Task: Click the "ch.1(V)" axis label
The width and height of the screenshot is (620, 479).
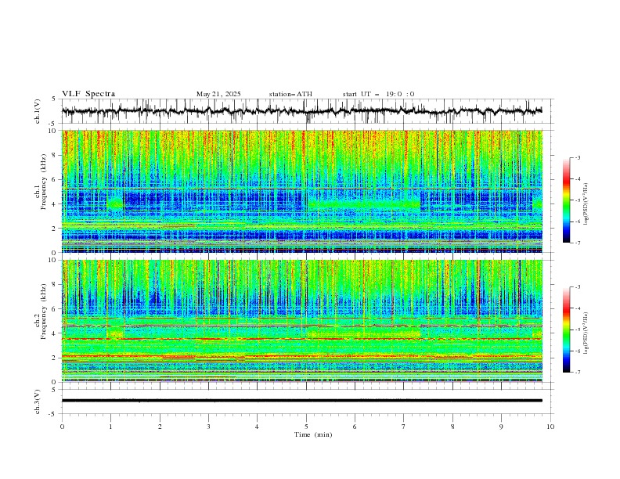Action: click(x=38, y=111)
